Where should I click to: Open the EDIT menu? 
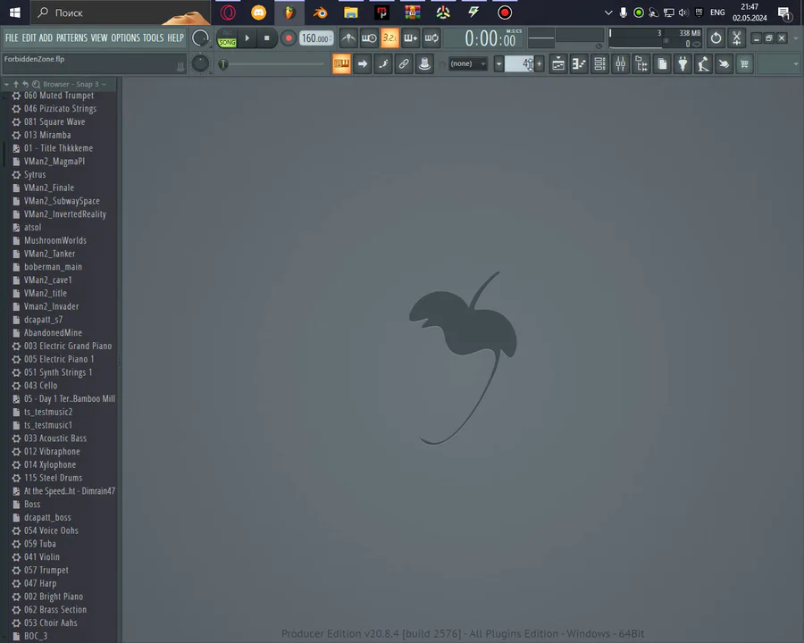tap(29, 38)
